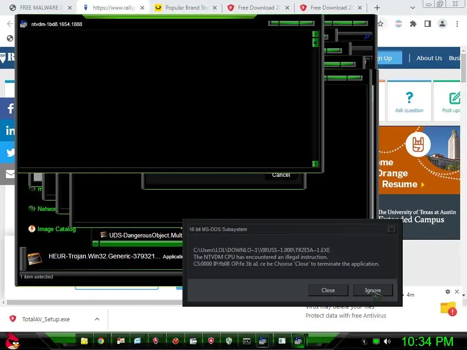Viewport: 467px width, 350px height.
Task: Click the ntvdm window title icon
Action: [x=24, y=25]
